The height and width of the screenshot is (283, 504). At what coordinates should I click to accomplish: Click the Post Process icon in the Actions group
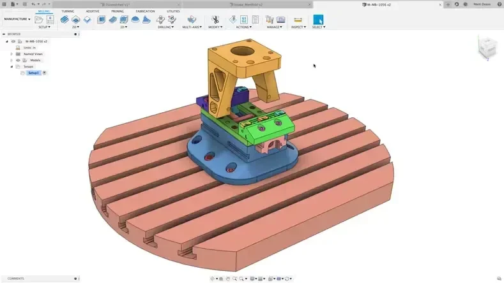[x=244, y=20]
